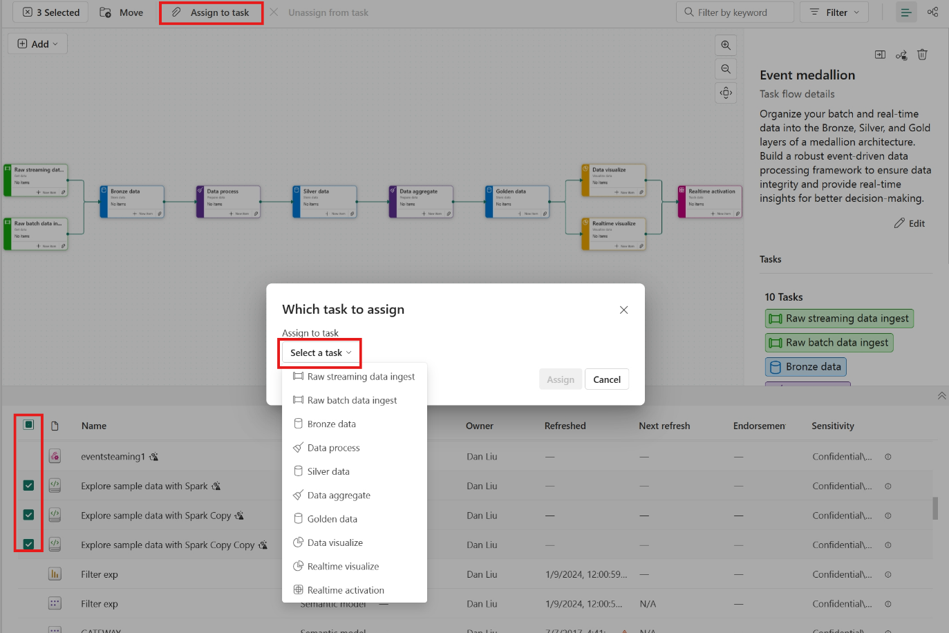Click the paperclip icon on Assign to task
Image resolution: width=949 pixels, height=633 pixels.
(x=176, y=12)
